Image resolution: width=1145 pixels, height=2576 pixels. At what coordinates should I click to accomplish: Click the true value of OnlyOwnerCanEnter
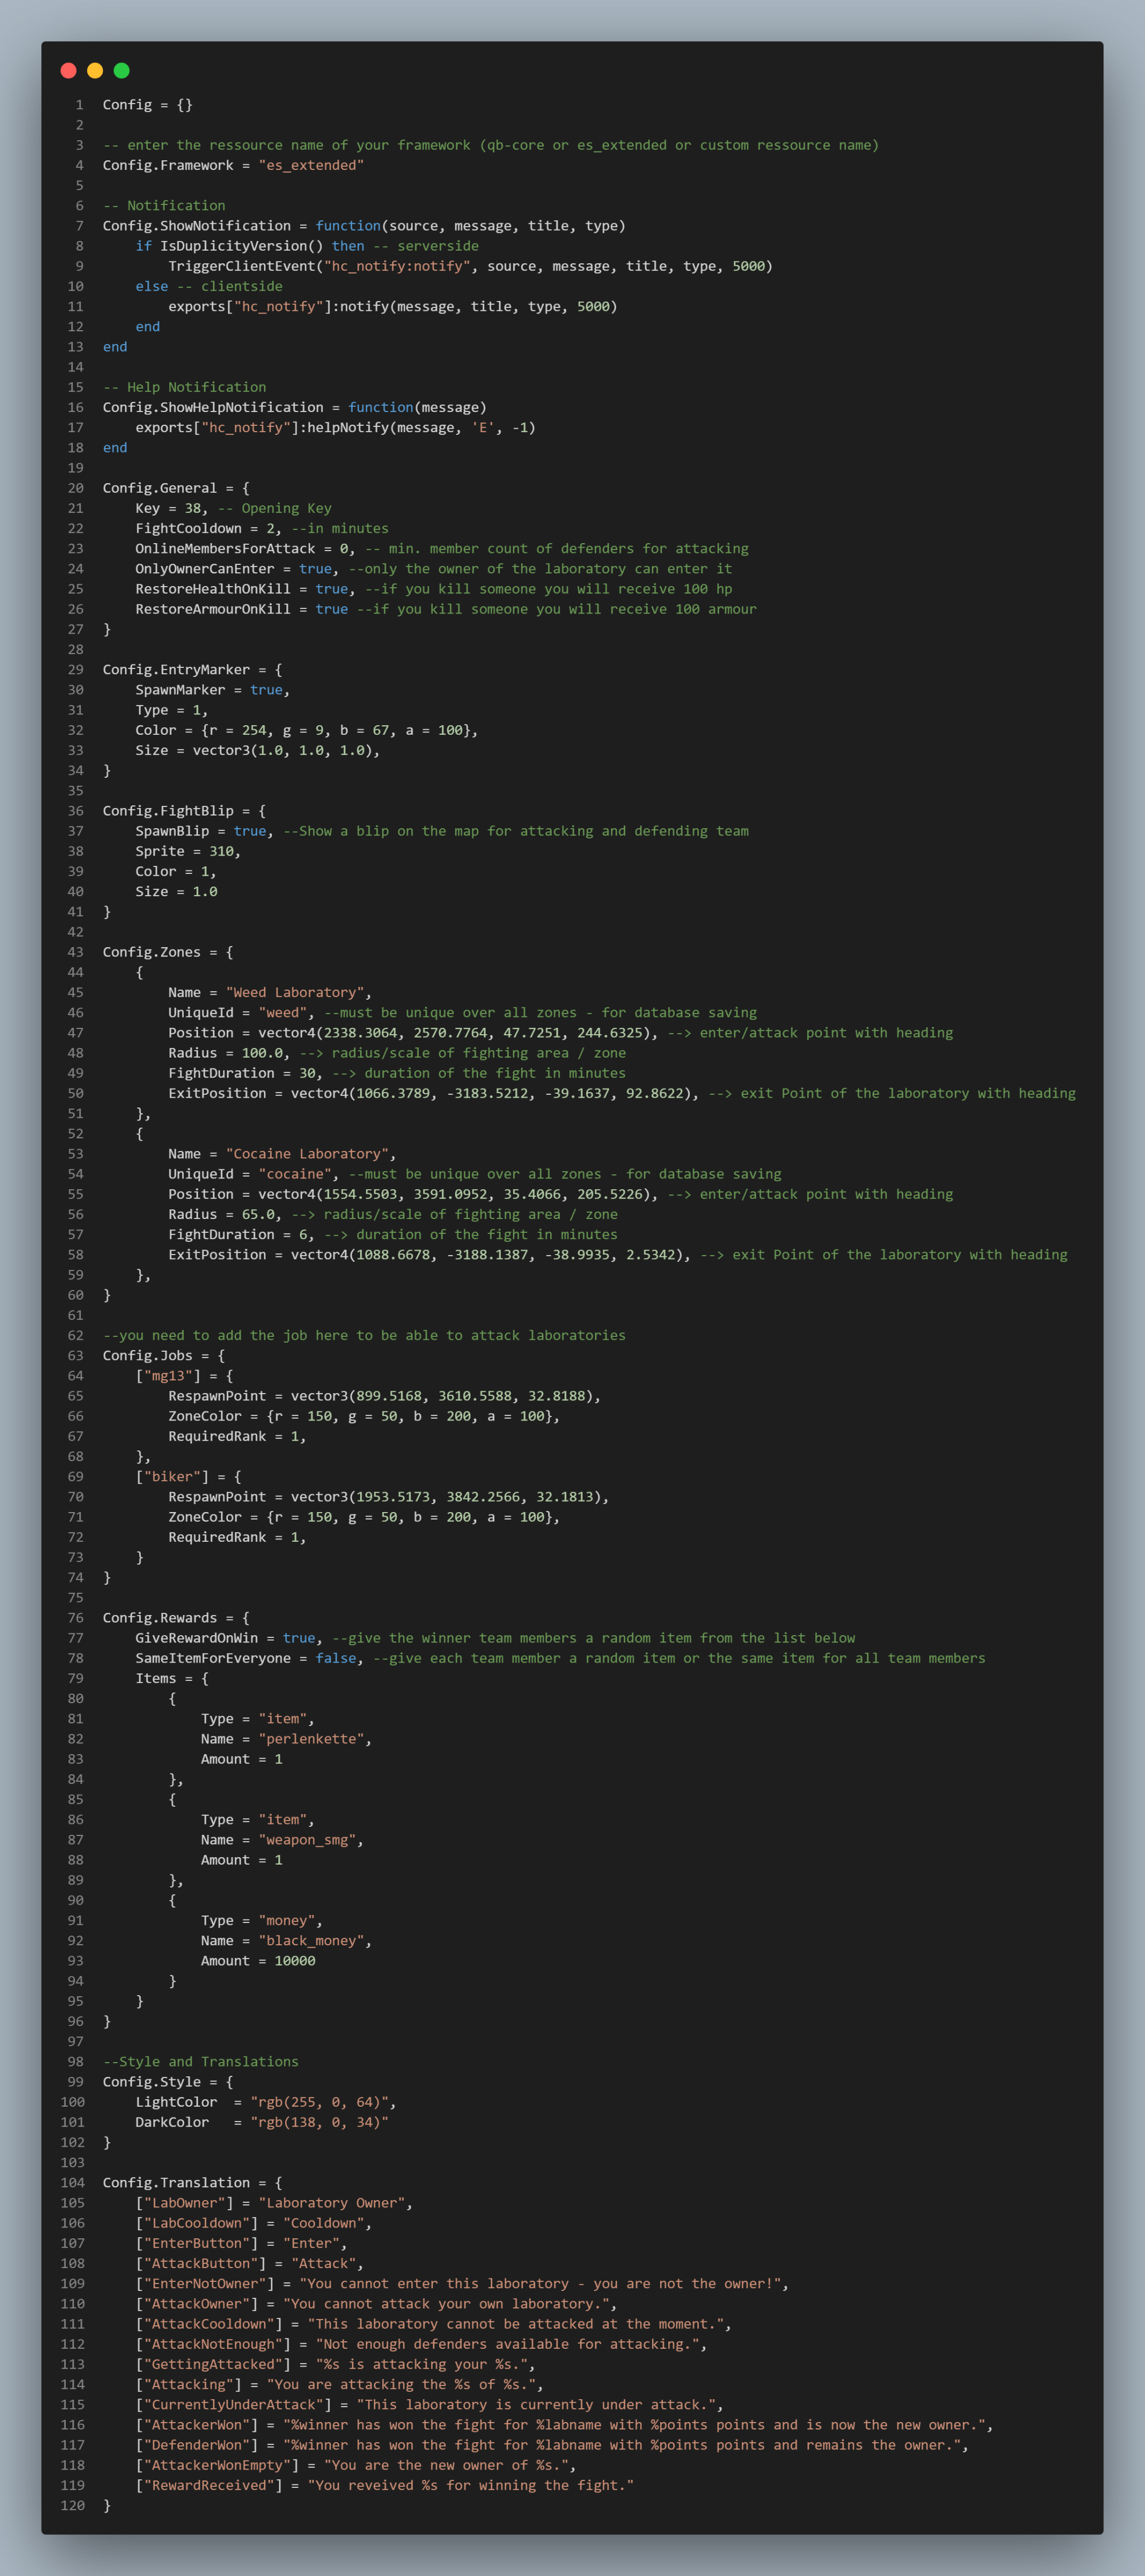click(315, 569)
